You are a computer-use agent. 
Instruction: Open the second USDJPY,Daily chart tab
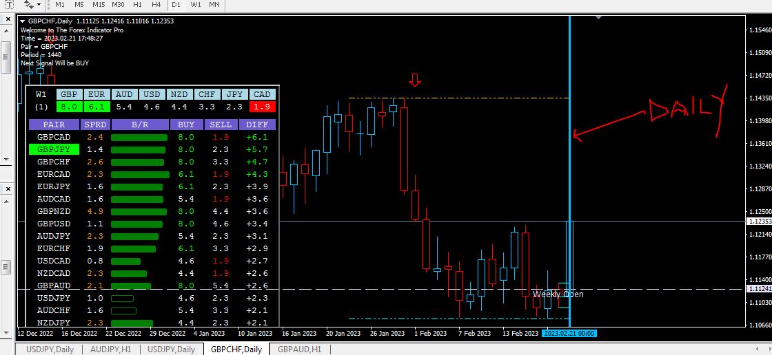pyautogui.click(x=172, y=349)
